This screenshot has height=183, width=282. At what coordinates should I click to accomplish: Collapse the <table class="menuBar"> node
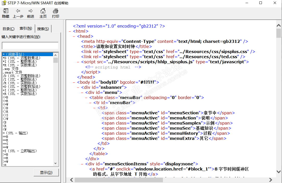tap(86, 98)
